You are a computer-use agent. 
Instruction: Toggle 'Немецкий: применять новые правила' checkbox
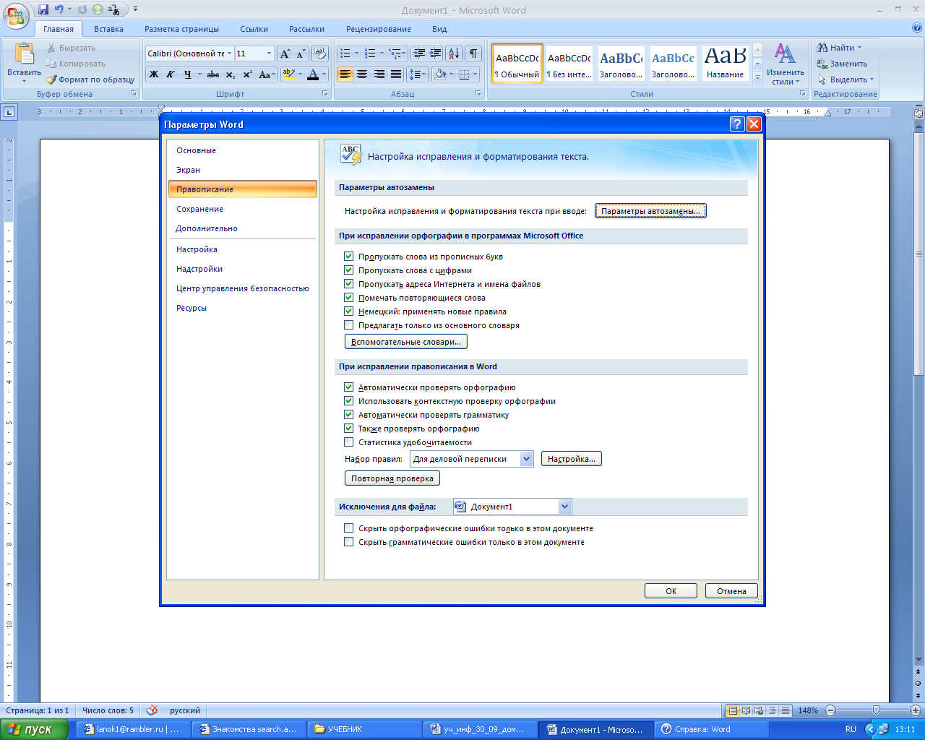[349, 311]
